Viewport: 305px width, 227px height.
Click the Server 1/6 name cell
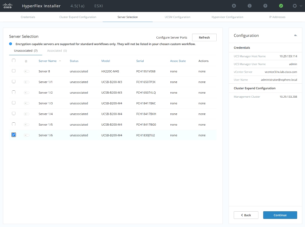pyautogui.click(x=46, y=135)
